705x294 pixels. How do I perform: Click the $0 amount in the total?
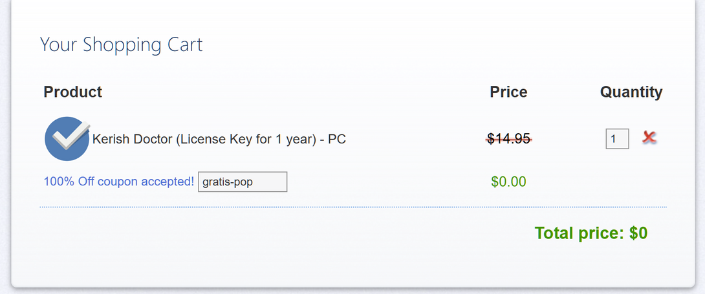(x=638, y=233)
